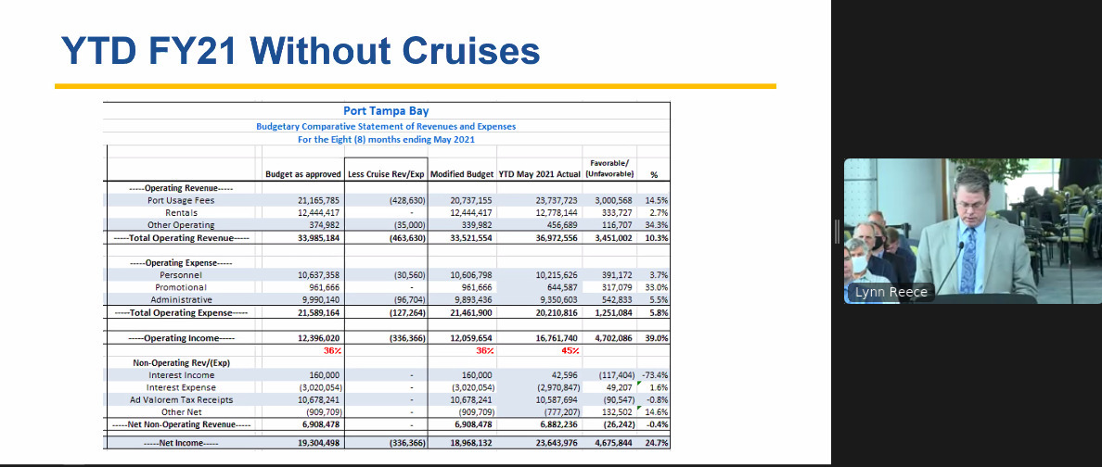Click the Net Income row label
The width and height of the screenshot is (1102, 467).
coord(181,443)
